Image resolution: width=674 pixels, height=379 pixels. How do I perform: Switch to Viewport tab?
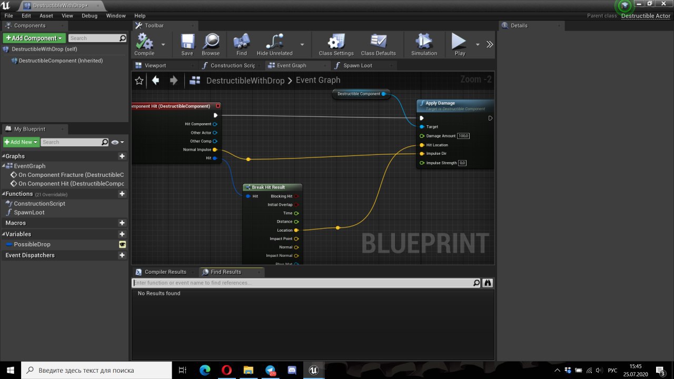click(155, 65)
